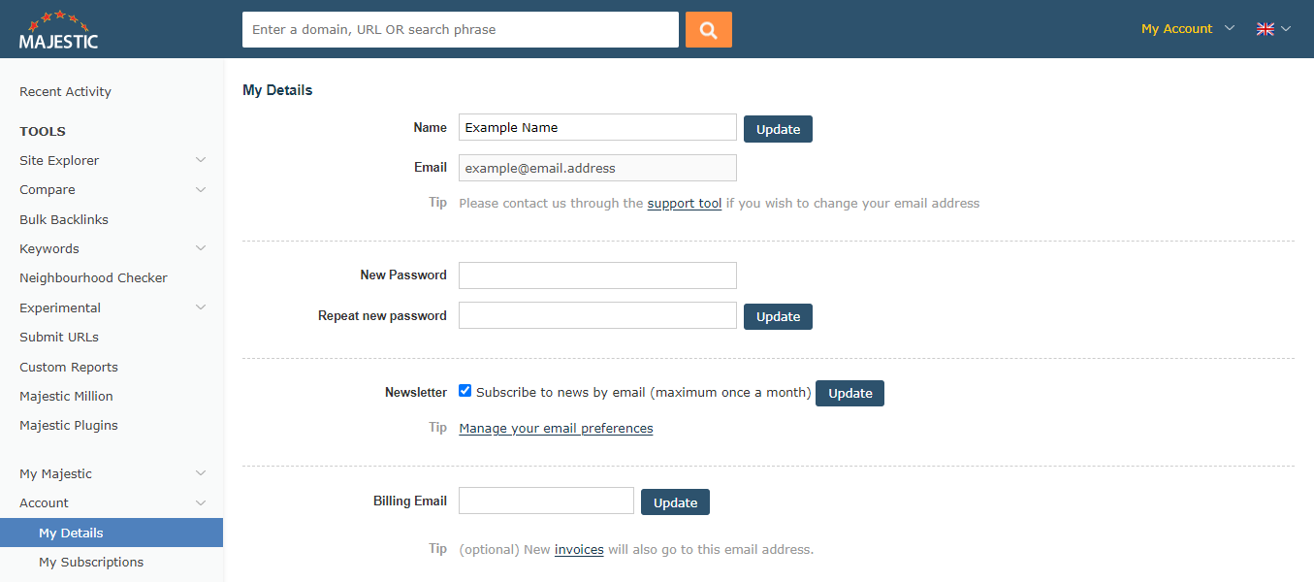
Task: Update the Name field value
Action: coord(778,128)
